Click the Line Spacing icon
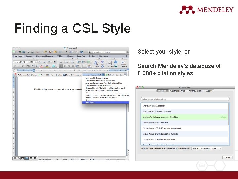238x179 pixels. (78, 66)
